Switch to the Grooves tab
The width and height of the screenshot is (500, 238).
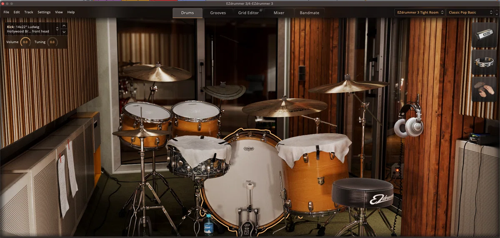pyautogui.click(x=218, y=12)
